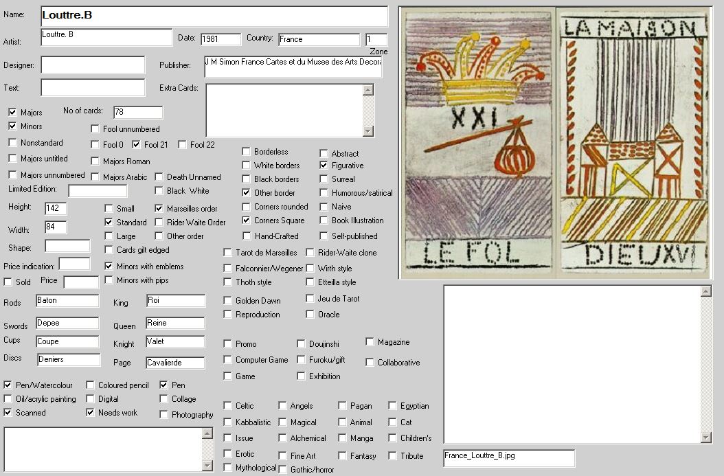Image resolution: width=724 pixels, height=476 pixels.
Task: Click the Publisher field
Action: (x=293, y=67)
